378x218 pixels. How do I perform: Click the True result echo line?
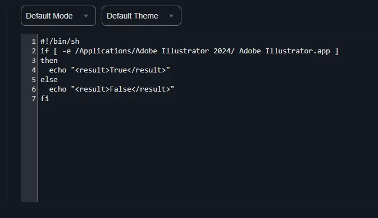[x=110, y=70]
